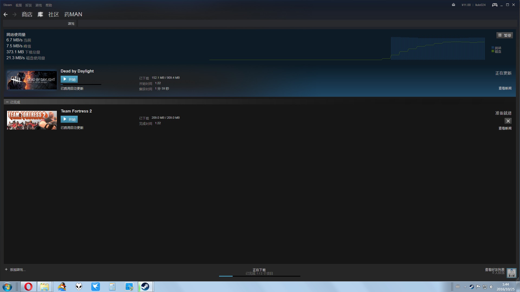
Task: Click 开始 for Dead by Daylight
Action: tap(69, 79)
